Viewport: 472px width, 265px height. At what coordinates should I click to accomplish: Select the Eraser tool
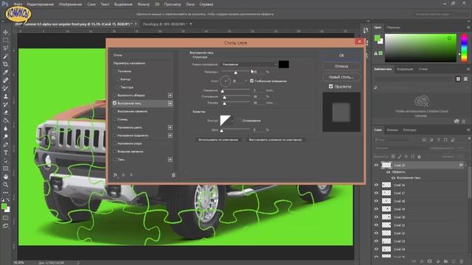pos(5,113)
